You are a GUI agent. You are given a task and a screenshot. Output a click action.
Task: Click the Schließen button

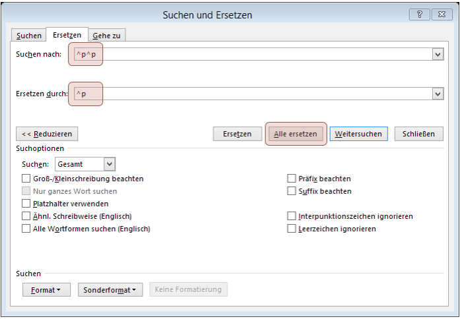coord(418,134)
